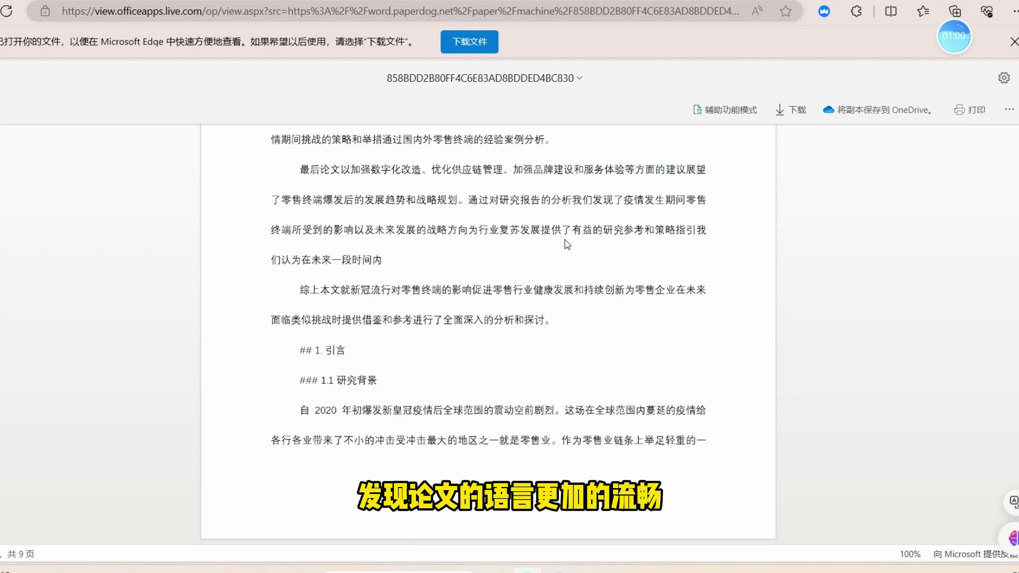Click the 01:00 timer bubble
The image size is (1019, 573).
[x=954, y=36]
